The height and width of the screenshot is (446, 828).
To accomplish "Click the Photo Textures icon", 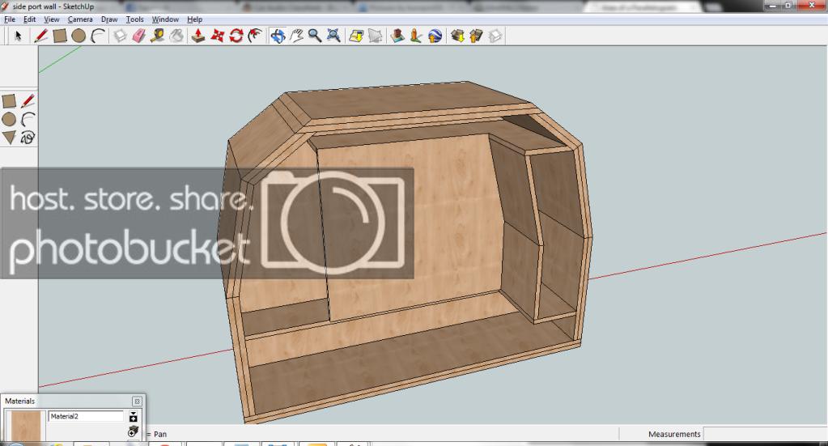I will 416,36.
